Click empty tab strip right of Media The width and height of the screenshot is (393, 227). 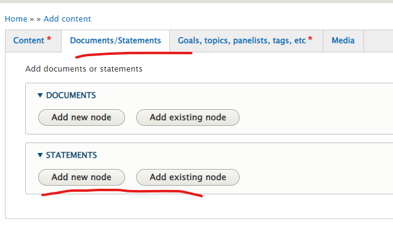click(x=378, y=41)
